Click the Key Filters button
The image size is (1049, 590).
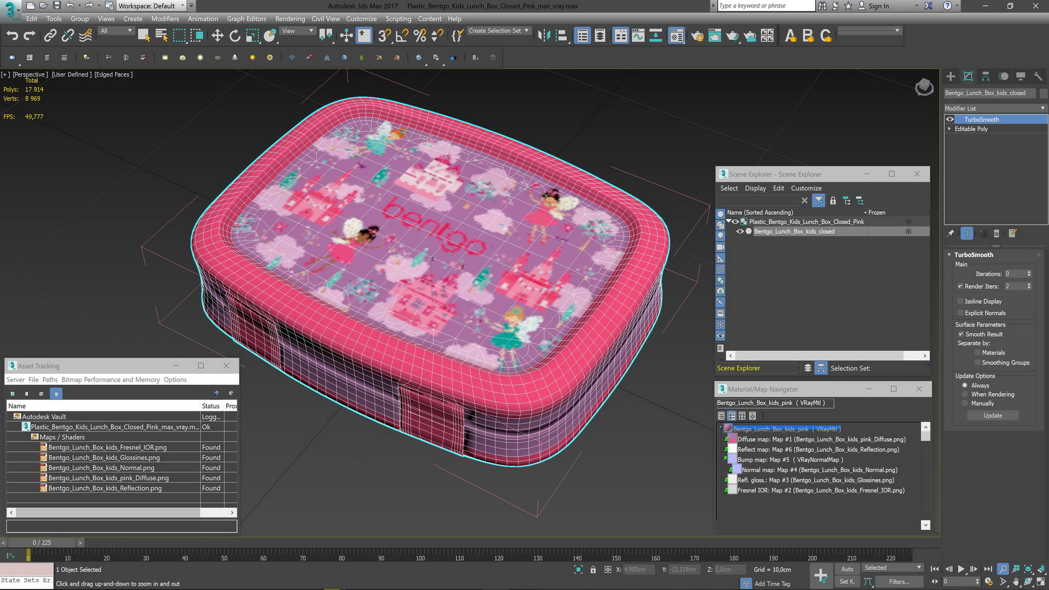[899, 582]
